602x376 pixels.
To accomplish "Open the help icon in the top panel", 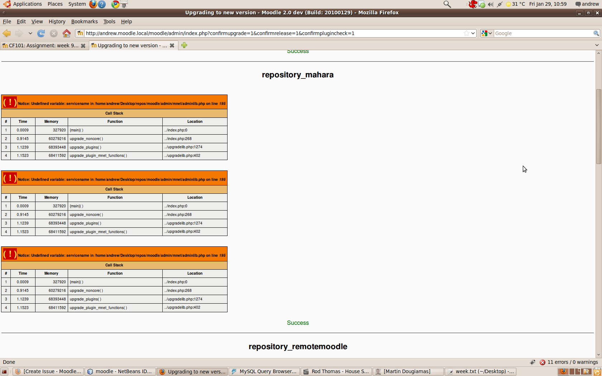I will coord(102,4).
